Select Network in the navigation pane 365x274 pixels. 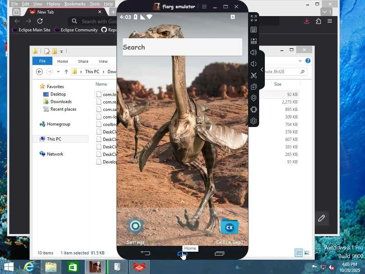51,154
